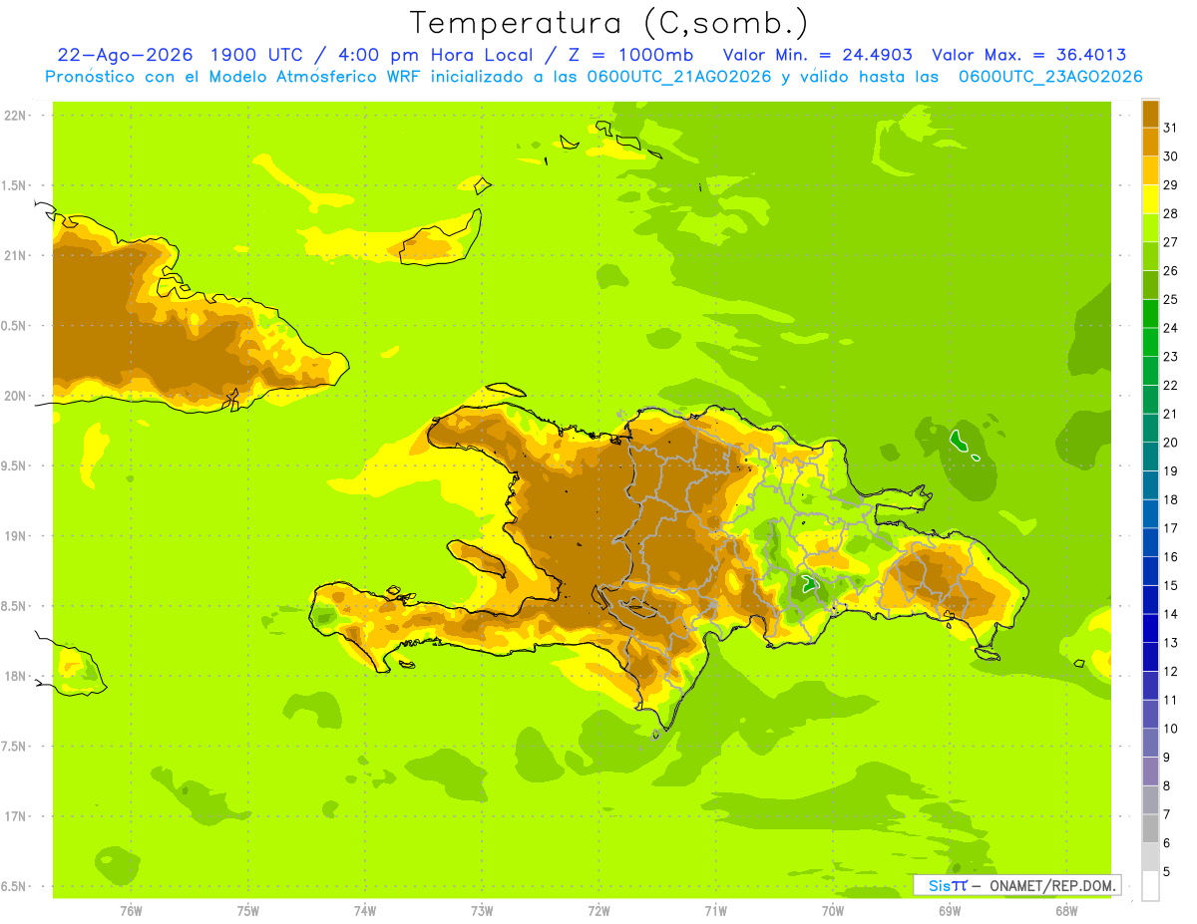Click the '19N' latitude label
1197x924 pixels.
(x=15, y=536)
